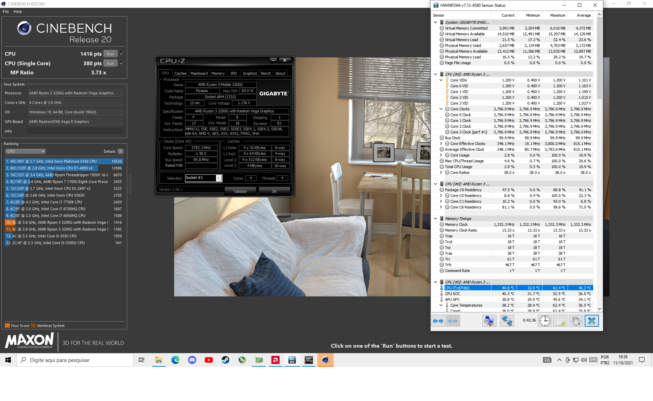This screenshot has width=653, height=401.
Task: Open File Explorer from the taskbar
Action: [158, 360]
